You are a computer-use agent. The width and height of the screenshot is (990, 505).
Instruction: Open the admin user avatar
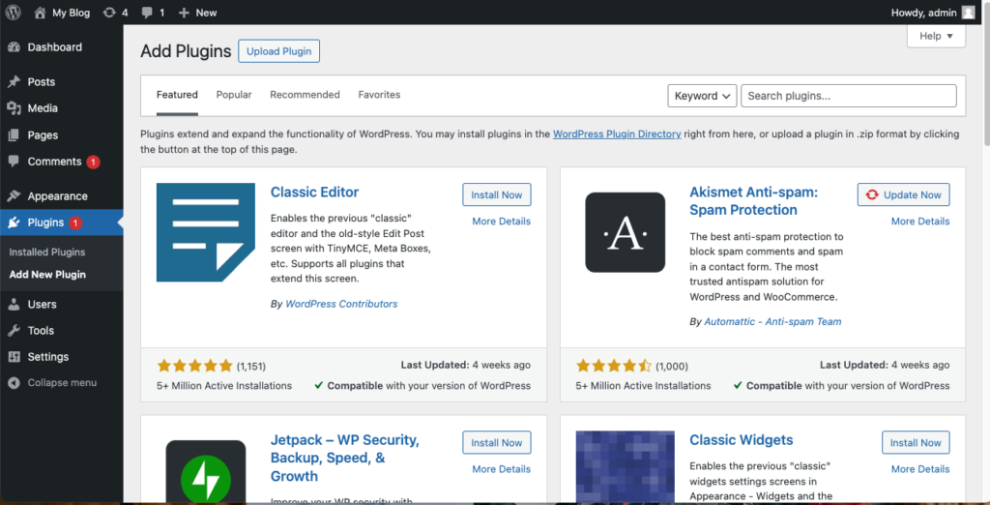[x=968, y=13]
